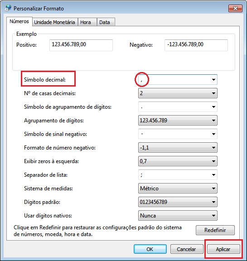247x261 pixels.
Task: Expand Símbolo de sinal negativo dropdown arrow
Action: [x=213, y=134]
